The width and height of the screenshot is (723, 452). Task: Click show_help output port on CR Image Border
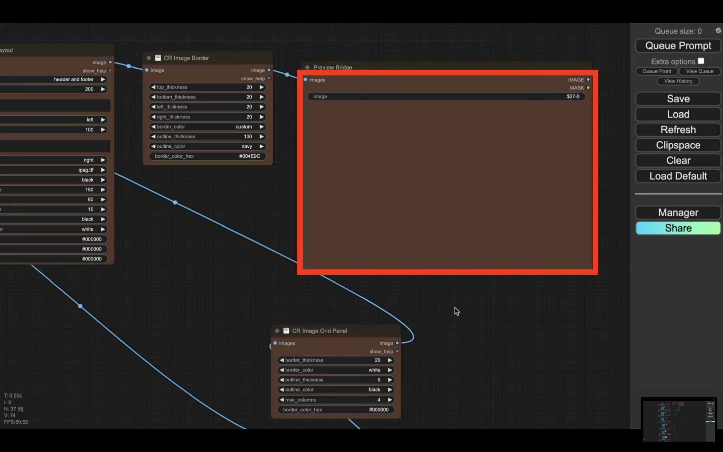269,78
